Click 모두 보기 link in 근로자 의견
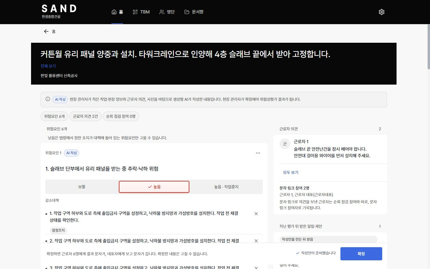 291,172
